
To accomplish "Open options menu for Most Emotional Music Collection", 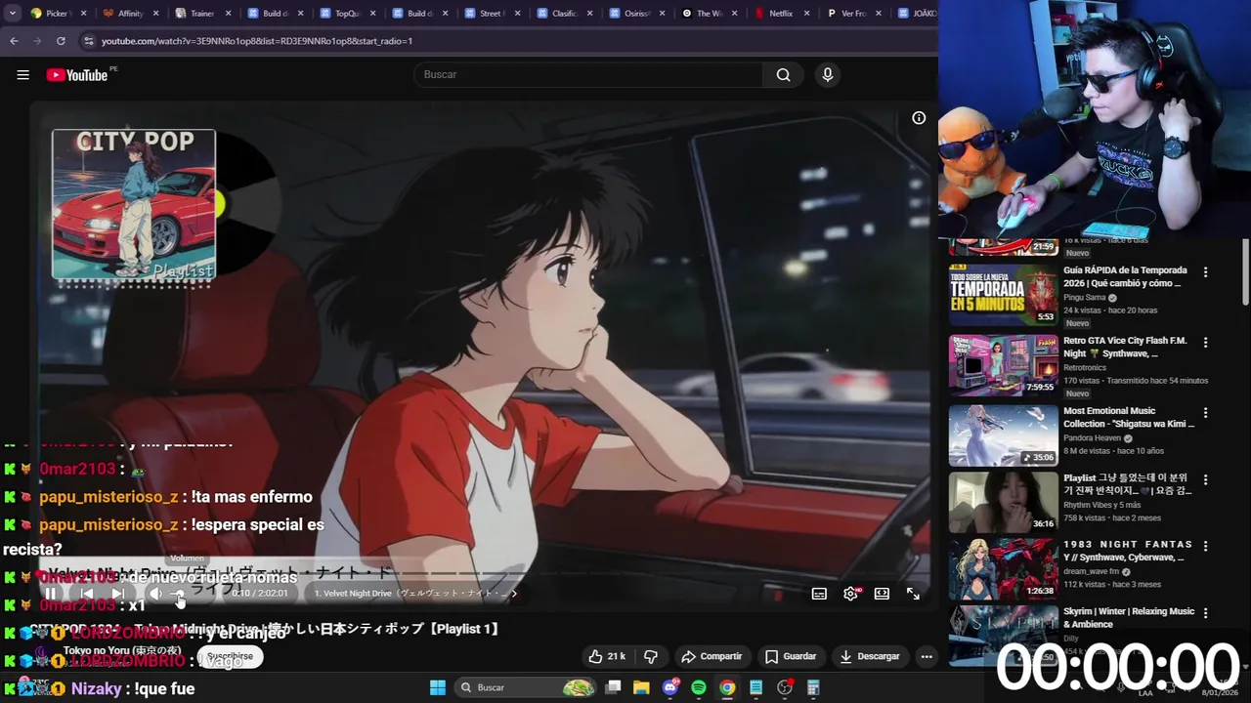I will 1205,413.
